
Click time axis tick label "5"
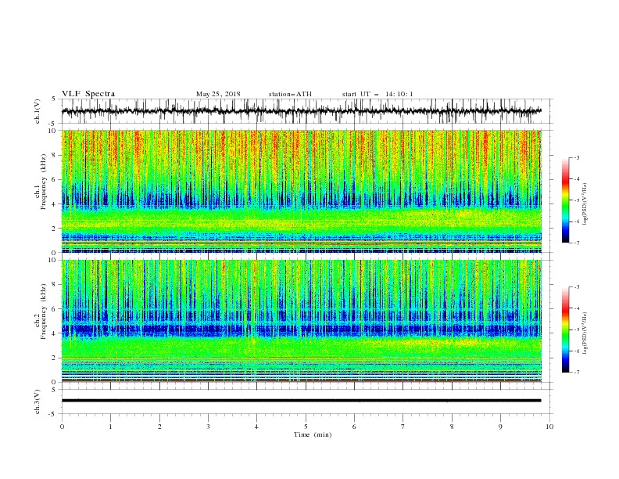click(x=306, y=427)
